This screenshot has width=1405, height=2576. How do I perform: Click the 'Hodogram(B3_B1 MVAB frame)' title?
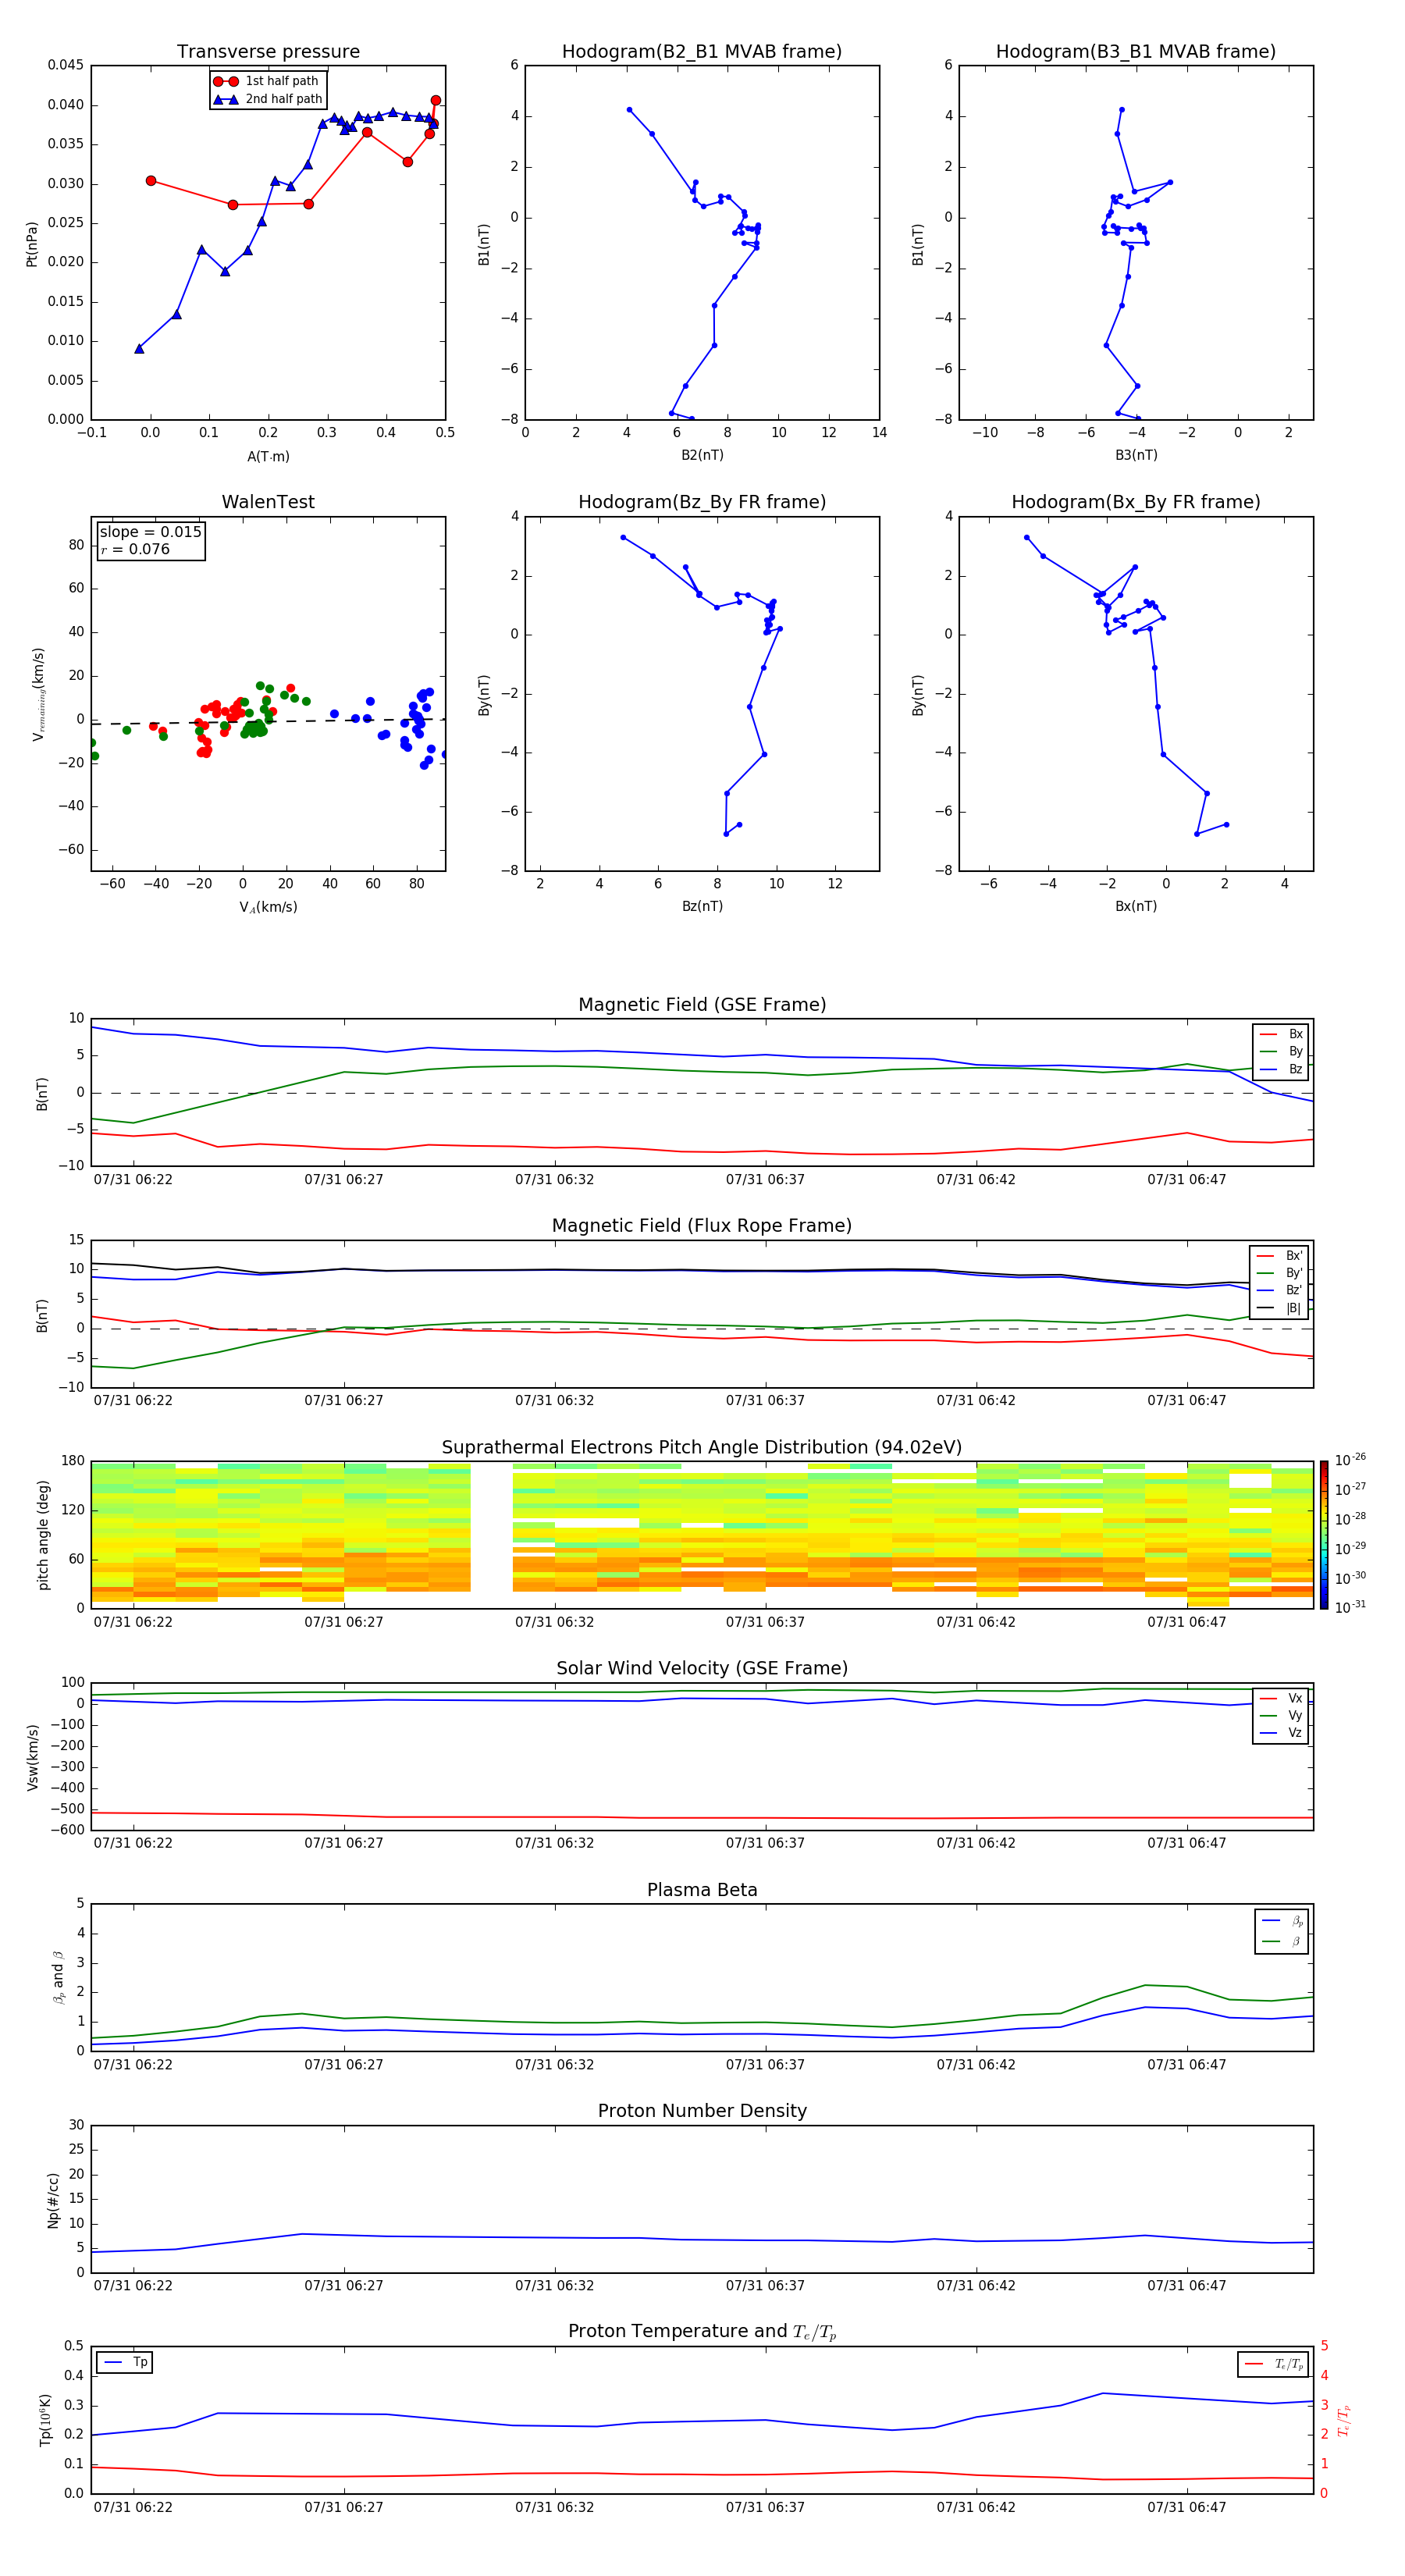click(1136, 52)
